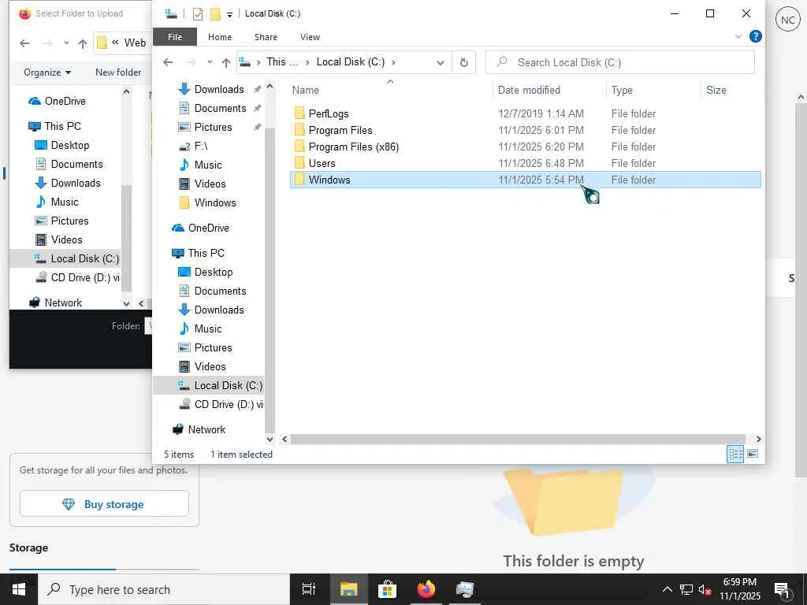807x605 pixels.
Task: Click New folder icon in quick access toolbar
Action: tap(215, 14)
